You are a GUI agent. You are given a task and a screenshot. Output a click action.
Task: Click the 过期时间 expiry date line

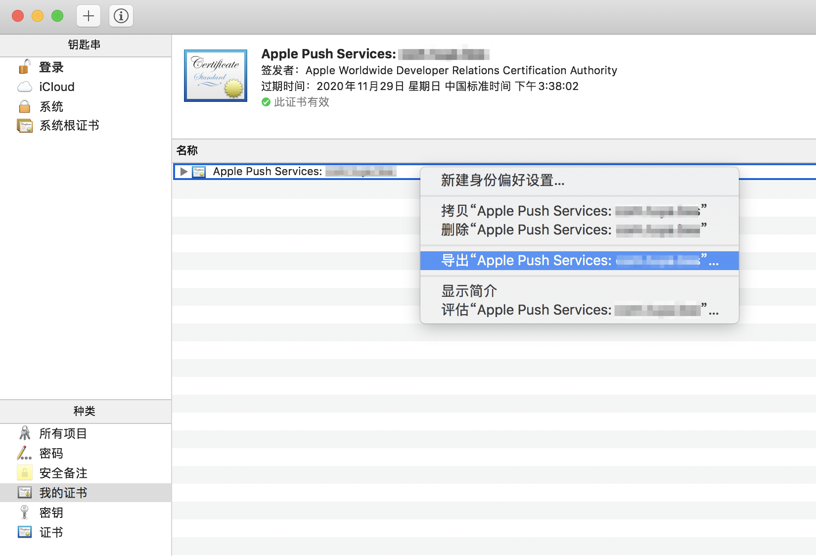(x=420, y=86)
